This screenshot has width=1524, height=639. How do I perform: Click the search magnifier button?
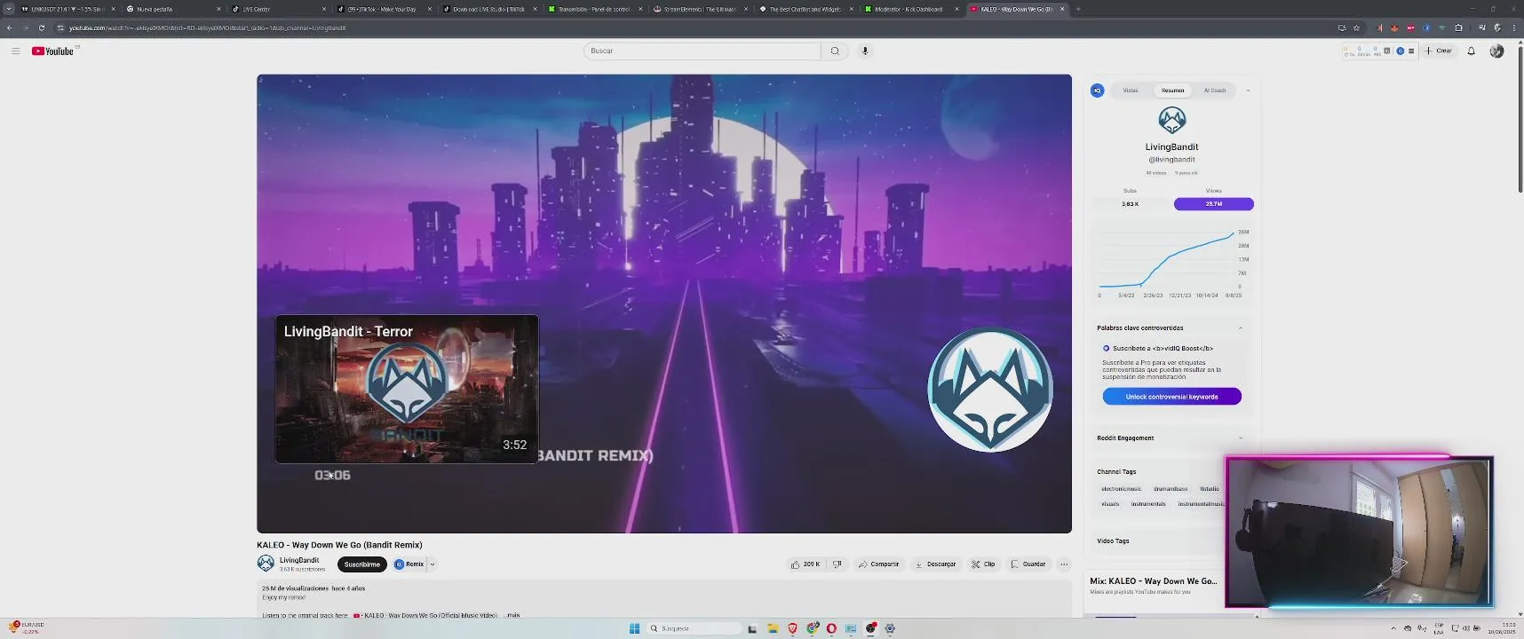tap(835, 51)
